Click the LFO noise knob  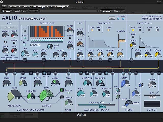point(80,34)
